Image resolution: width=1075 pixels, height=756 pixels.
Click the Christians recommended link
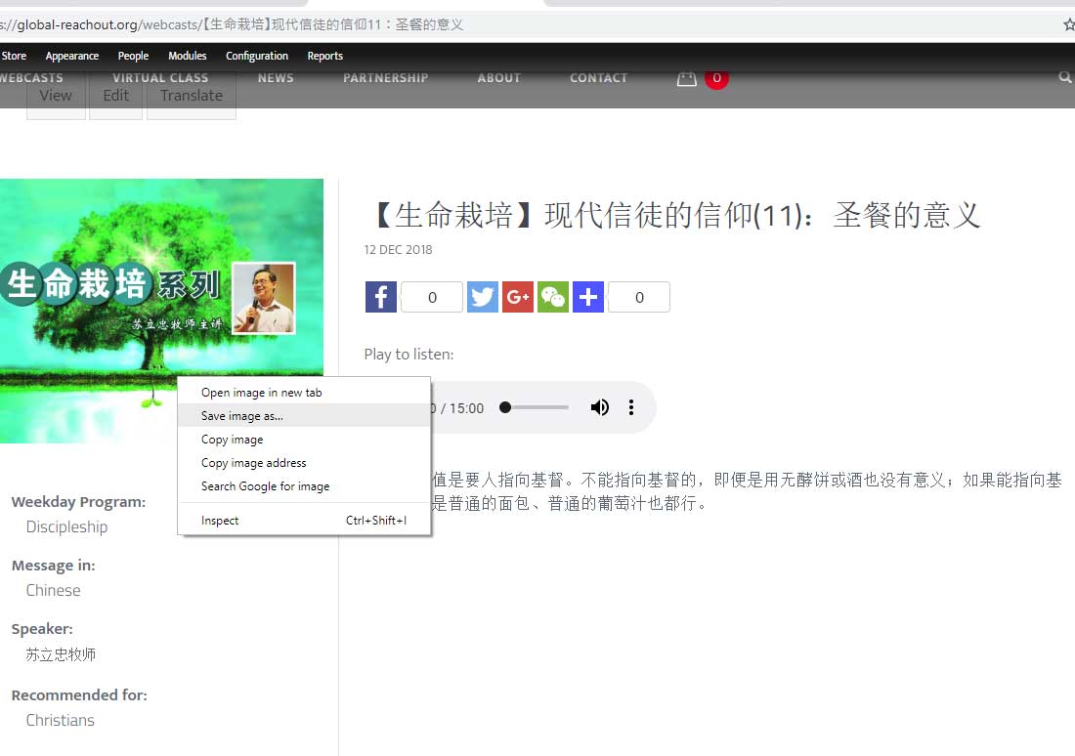coord(60,721)
